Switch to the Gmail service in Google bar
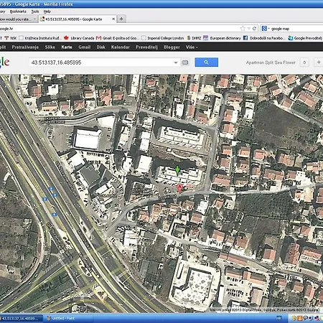The height and width of the screenshot is (323, 323). [x=85, y=47]
